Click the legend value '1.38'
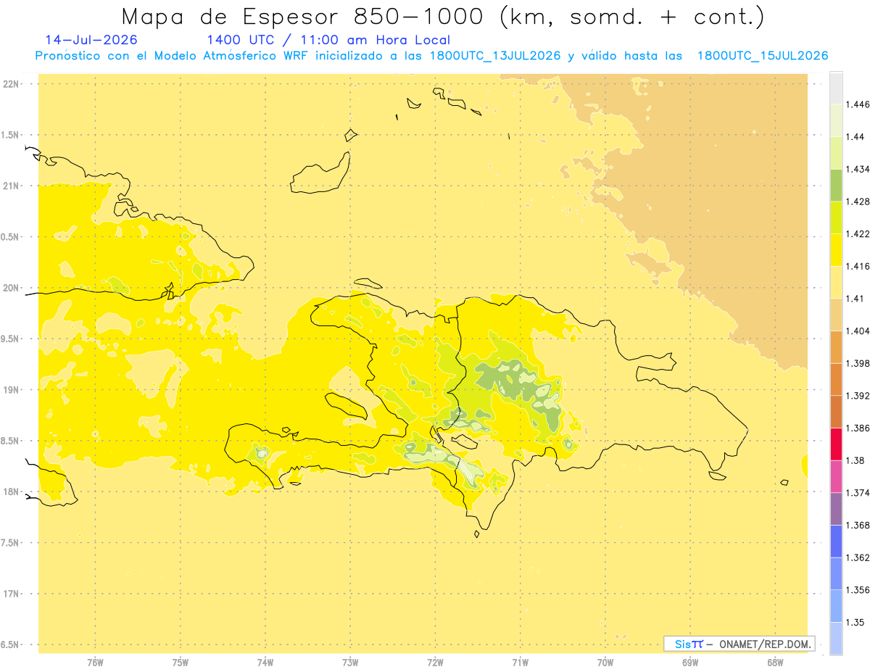870x672 pixels. pos(855,460)
